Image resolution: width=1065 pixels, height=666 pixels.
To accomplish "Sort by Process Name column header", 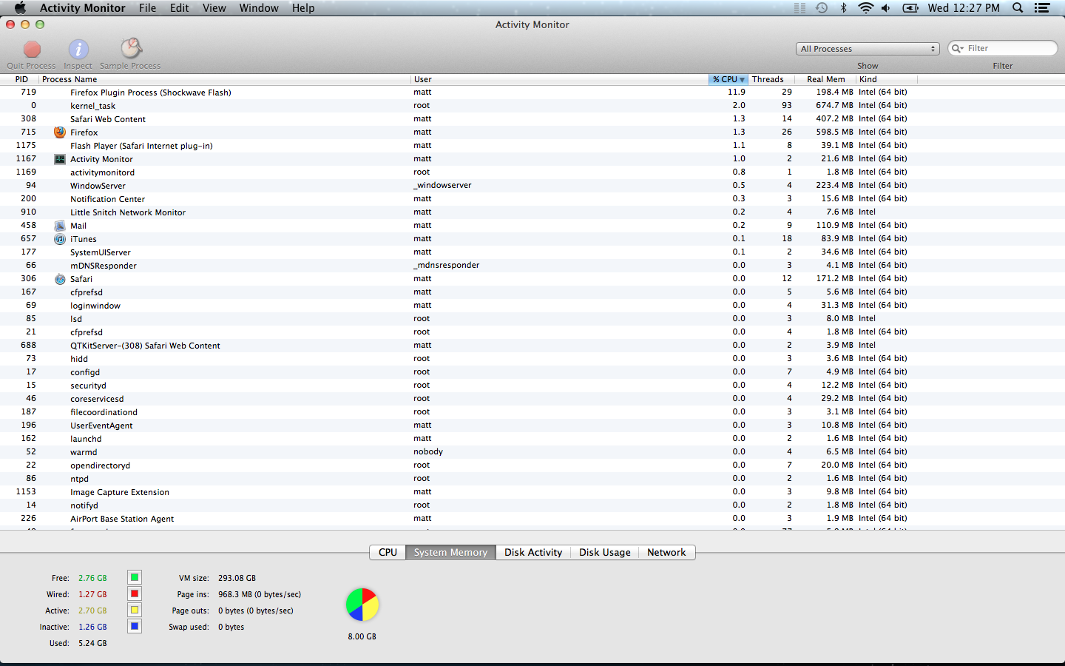I will click(225, 79).
